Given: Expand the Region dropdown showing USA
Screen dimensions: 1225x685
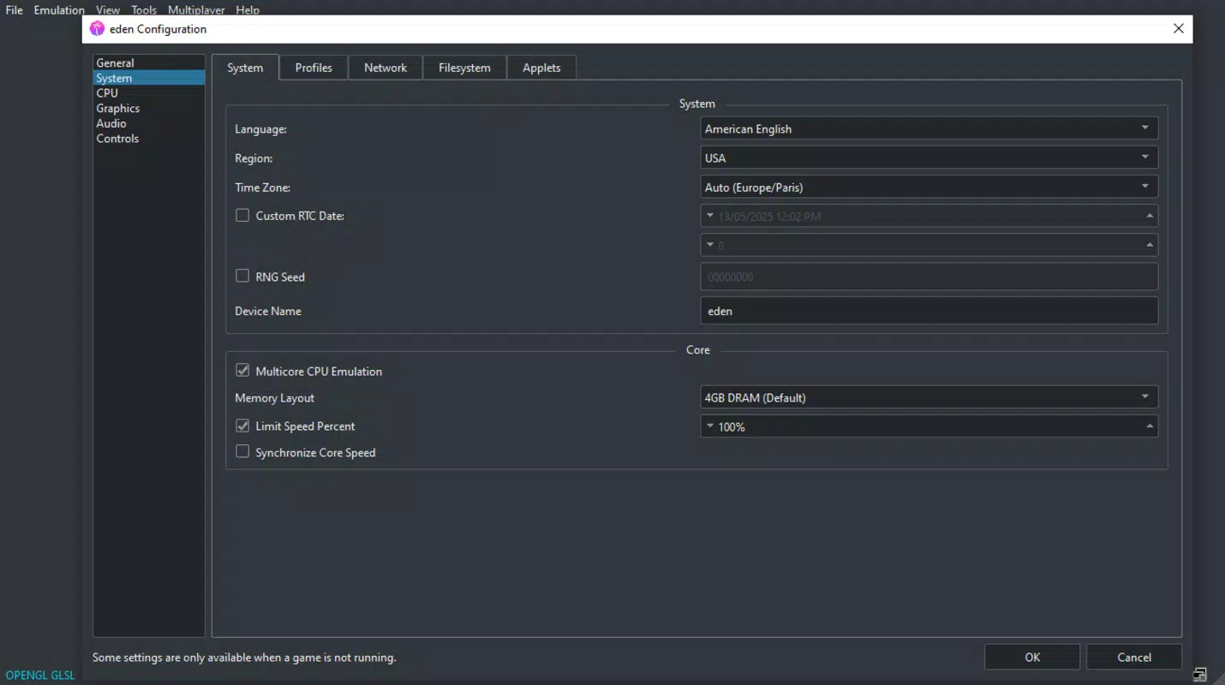Looking at the screenshot, I should [929, 158].
